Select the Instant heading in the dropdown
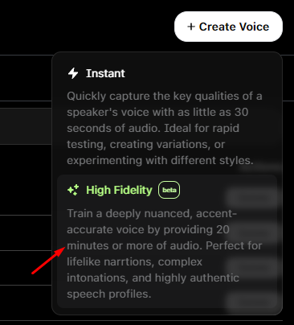The image size is (294, 325). pyautogui.click(x=105, y=73)
